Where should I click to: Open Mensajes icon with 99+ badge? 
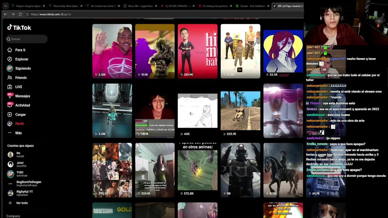point(10,96)
